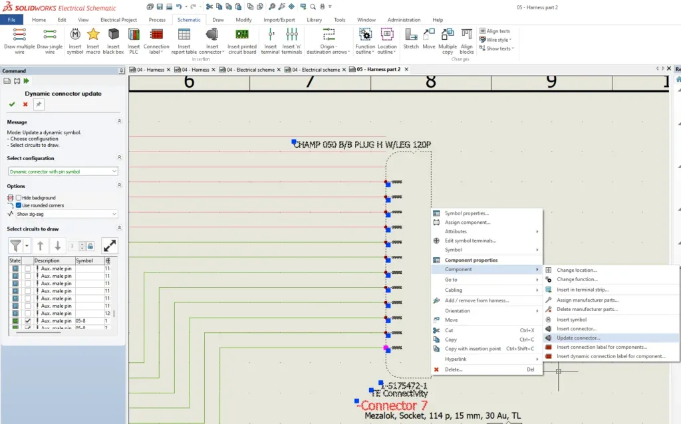The image size is (681, 424).
Task: Open Library ribbon tab
Action: tap(314, 20)
